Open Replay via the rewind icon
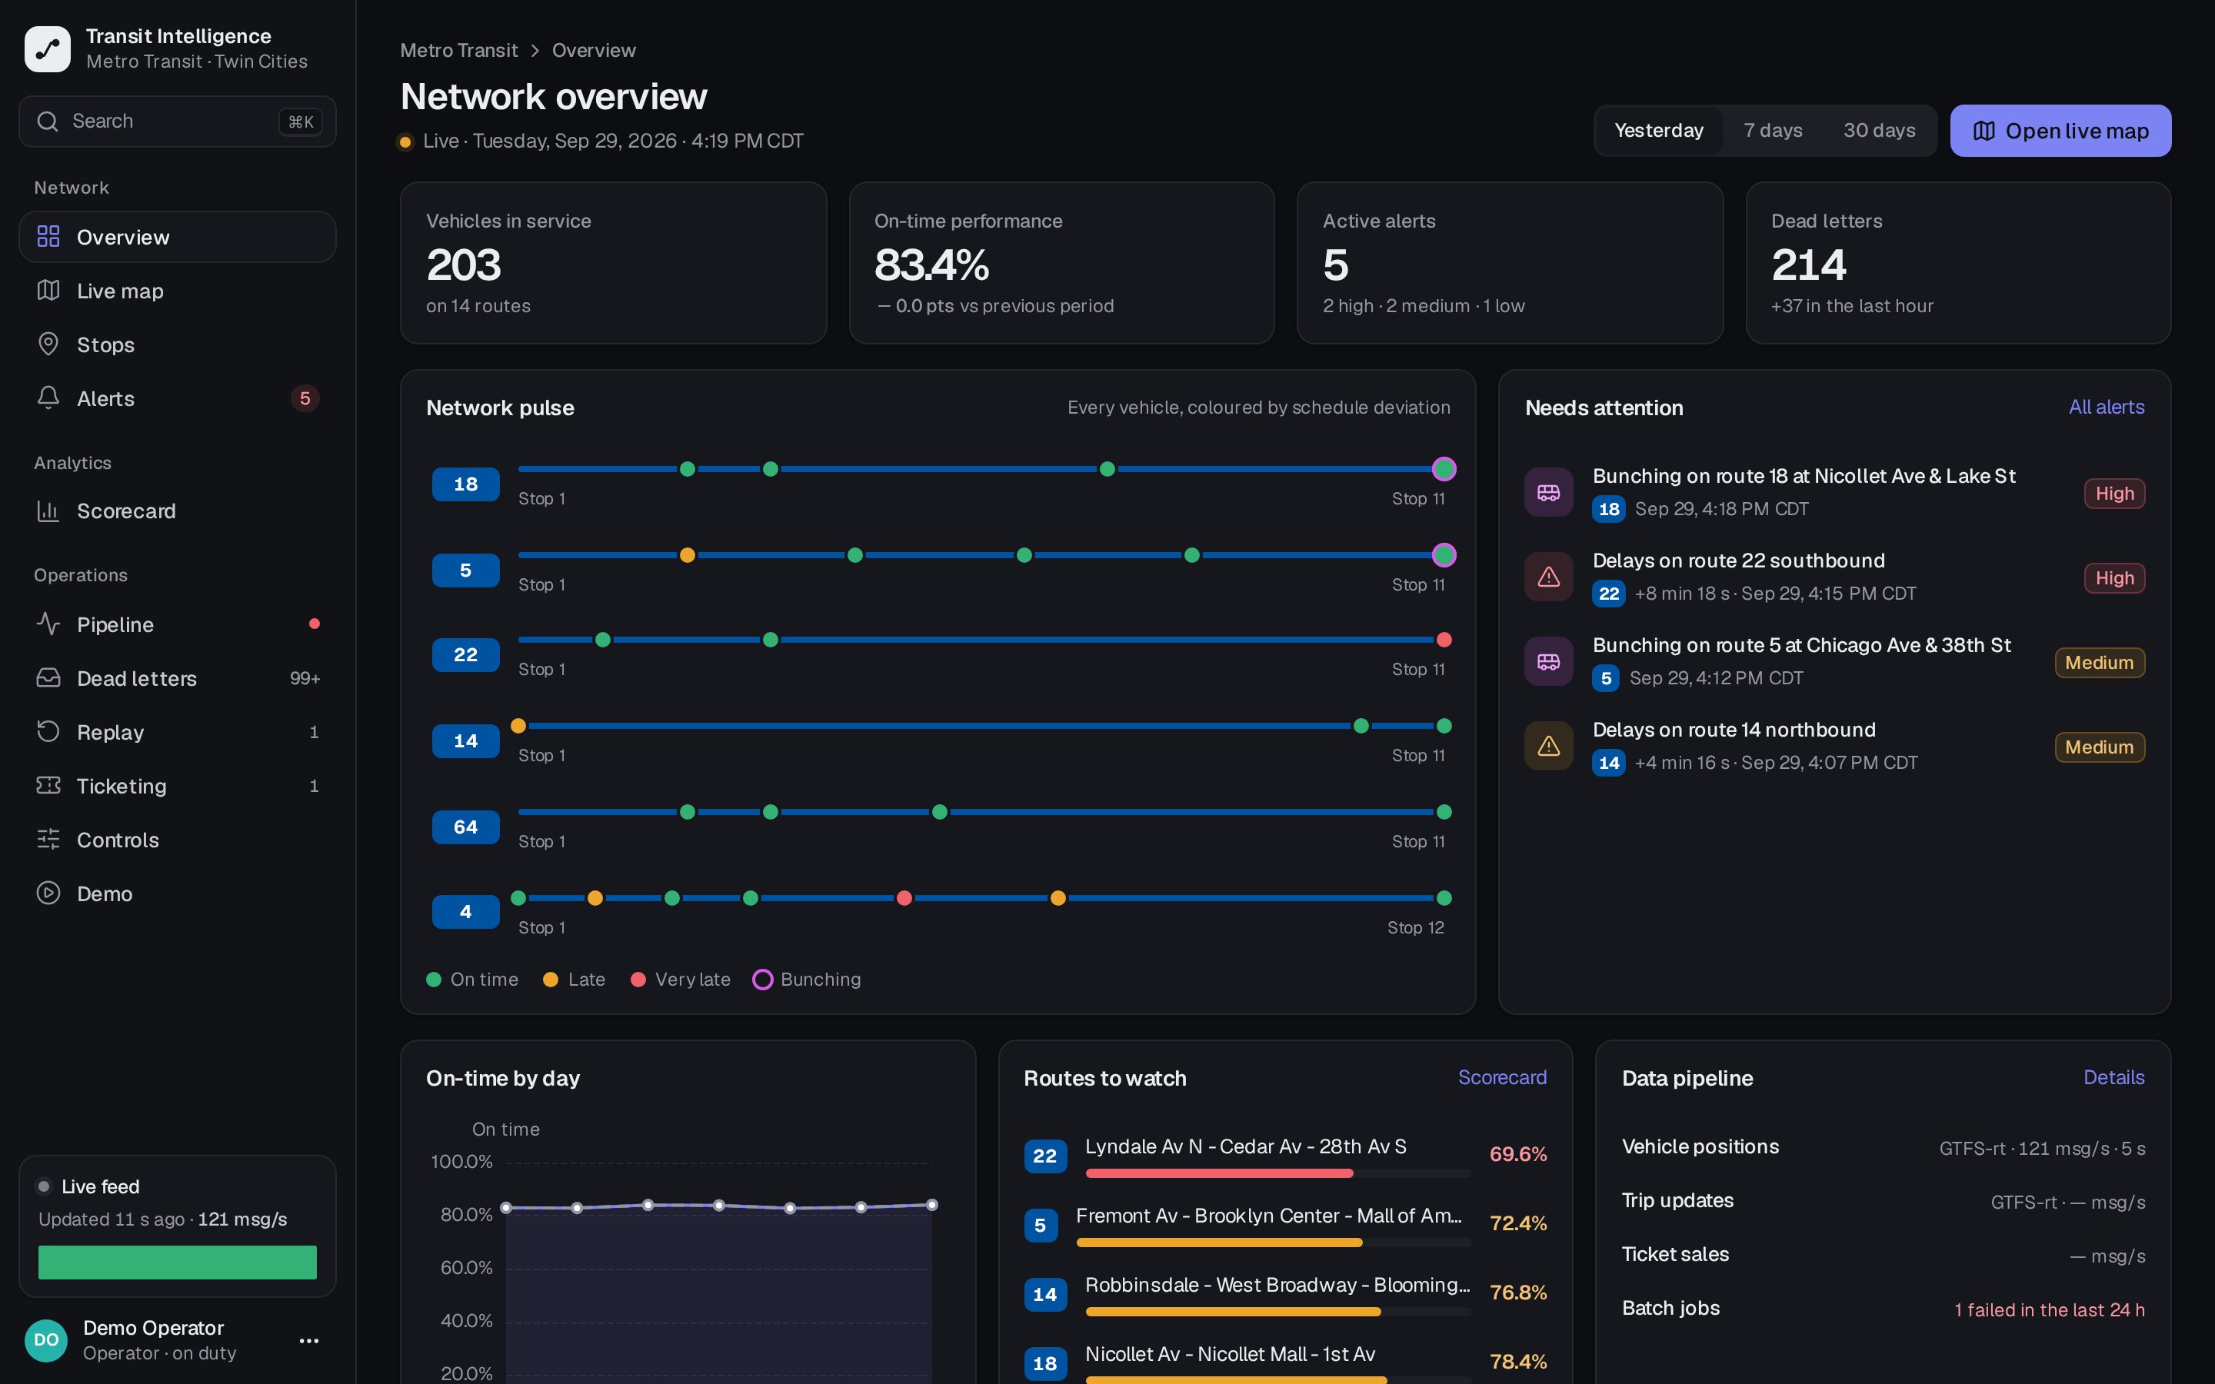Image resolution: width=2215 pixels, height=1384 pixels. [x=48, y=732]
